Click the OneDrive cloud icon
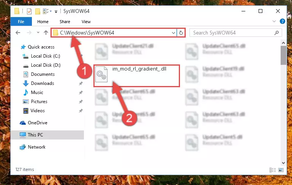The image size is (292, 185). 23,123
